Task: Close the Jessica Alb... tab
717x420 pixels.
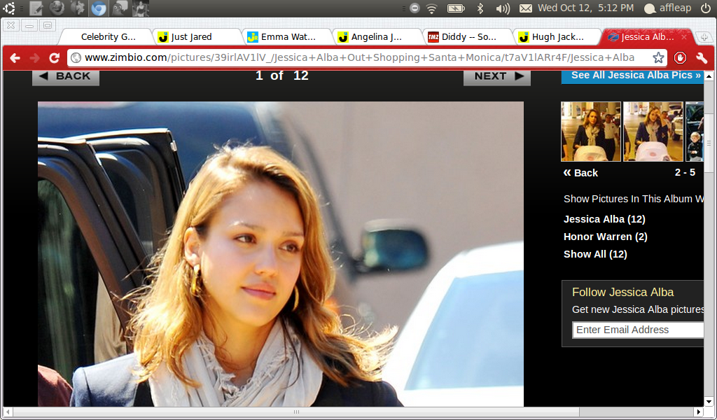Action: click(x=684, y=37)
